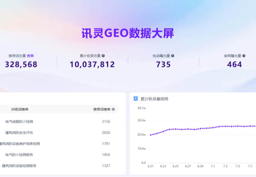Click the 6.27 x-axis label
This screenshot has width=256, height=177.
point(188,166)
